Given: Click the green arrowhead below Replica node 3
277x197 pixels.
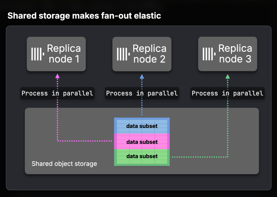Looking at the screenshot, I should tap(228, 76).
